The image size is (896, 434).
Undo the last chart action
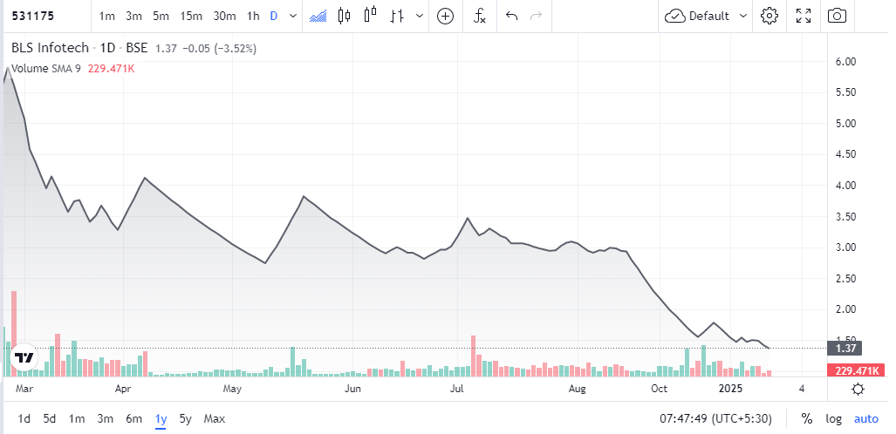[x=512, y=16]
